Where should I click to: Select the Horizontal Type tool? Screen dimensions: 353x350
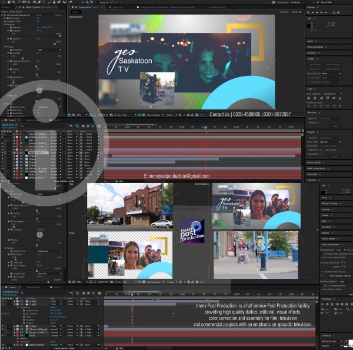tap(44, 2)
